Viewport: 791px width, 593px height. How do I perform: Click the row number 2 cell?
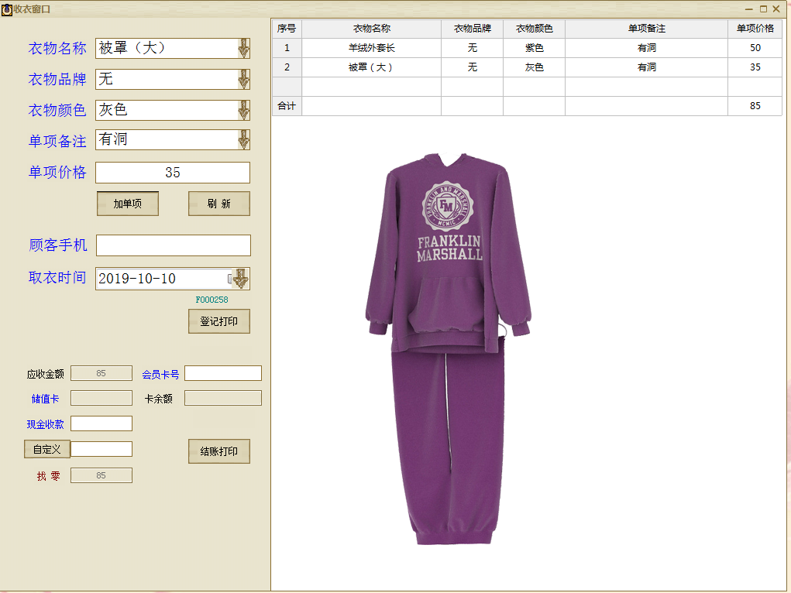(287, 67)
